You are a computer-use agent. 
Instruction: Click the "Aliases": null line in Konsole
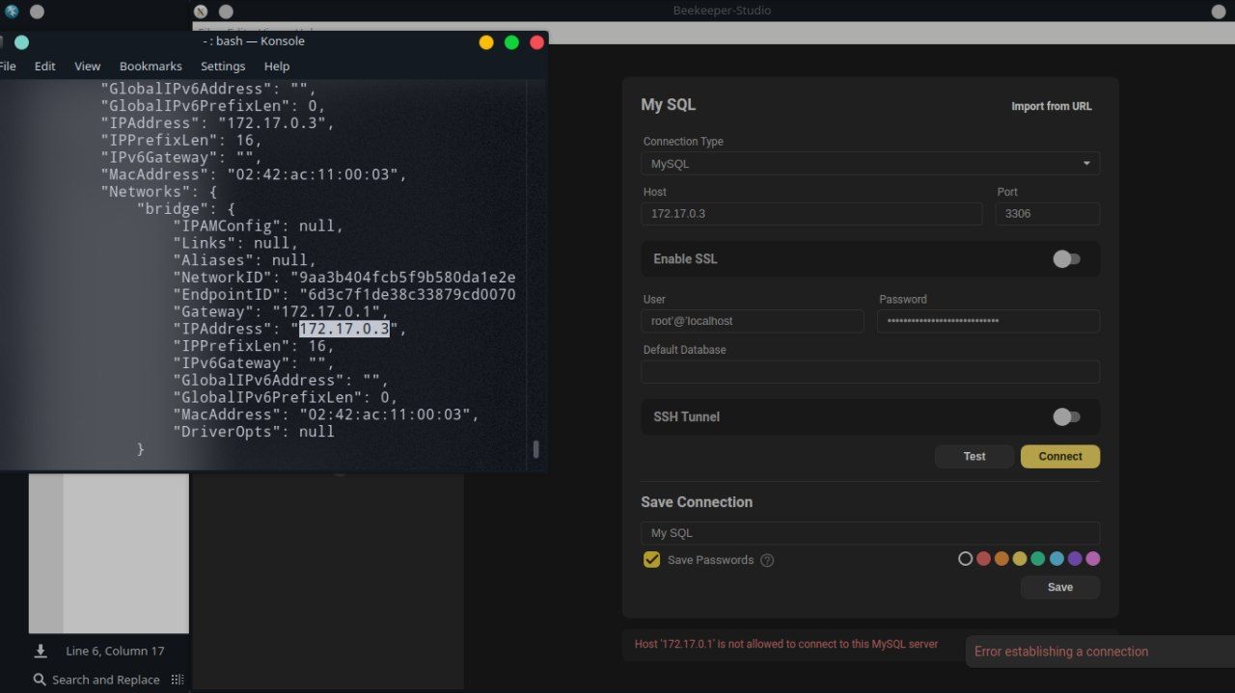244,260
